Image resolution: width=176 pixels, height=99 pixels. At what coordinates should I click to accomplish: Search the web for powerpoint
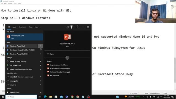click(x=21, y=81)
